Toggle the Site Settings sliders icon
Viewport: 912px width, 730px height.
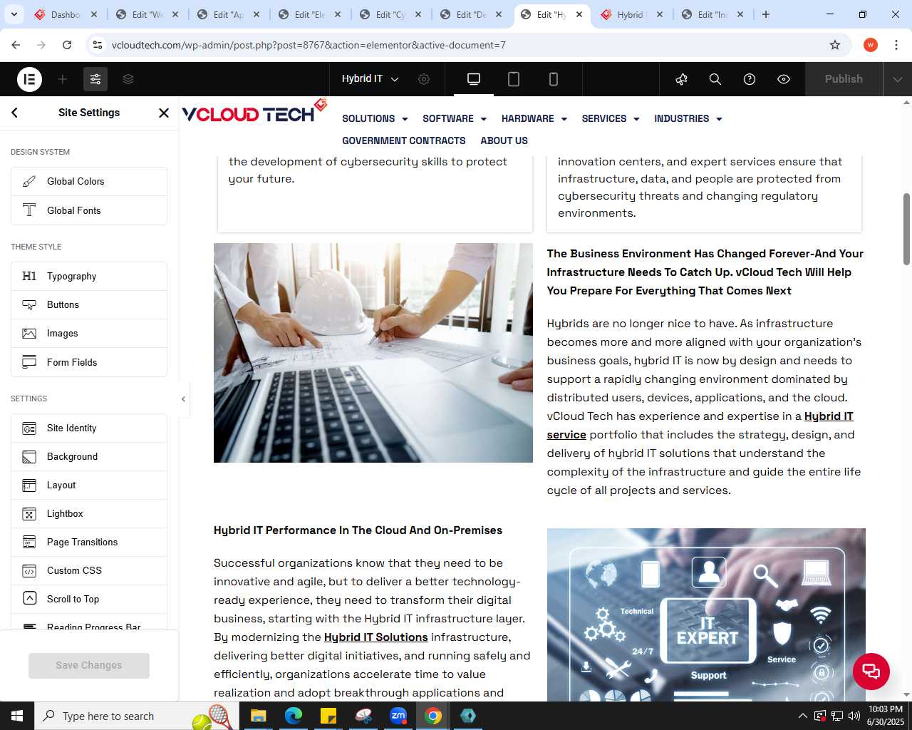(x=95, y=79)
